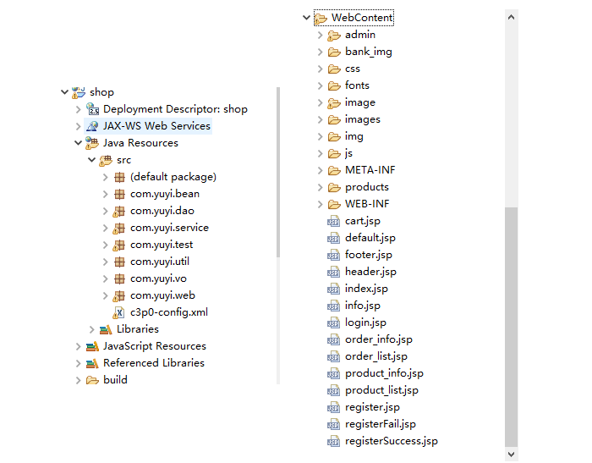The height and width of the screenshot is (463, 592).
Task: Click the JAX-WS Web Services icon
Action: (x=92, y=126)
